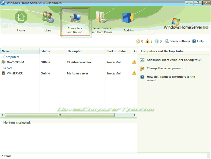This screenshot has width=211, height=159.
Task: Select the Computers and Backup monitor icon
Action: 76,18
